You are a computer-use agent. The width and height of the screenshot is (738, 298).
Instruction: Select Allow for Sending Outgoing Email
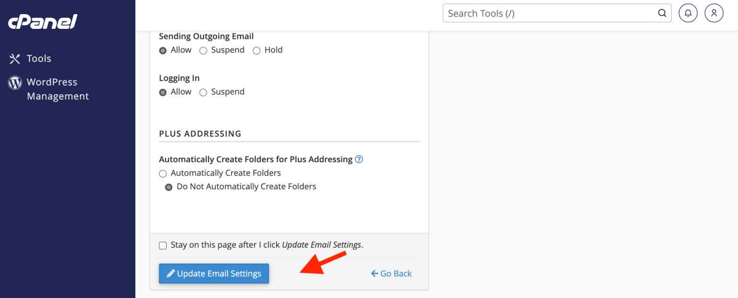point(163,50)
